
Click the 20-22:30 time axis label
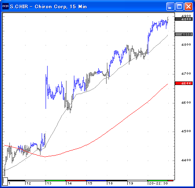coord(158,183)
